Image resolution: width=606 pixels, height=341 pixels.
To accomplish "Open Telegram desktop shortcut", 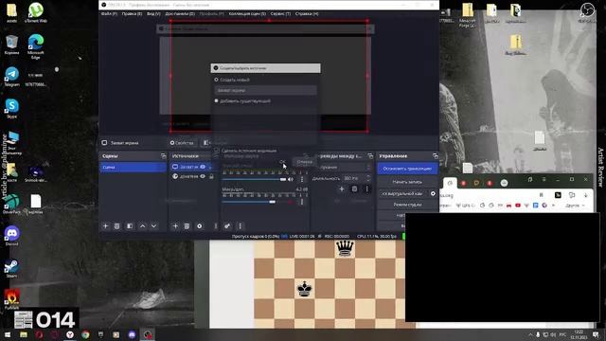I will [11, 77].
